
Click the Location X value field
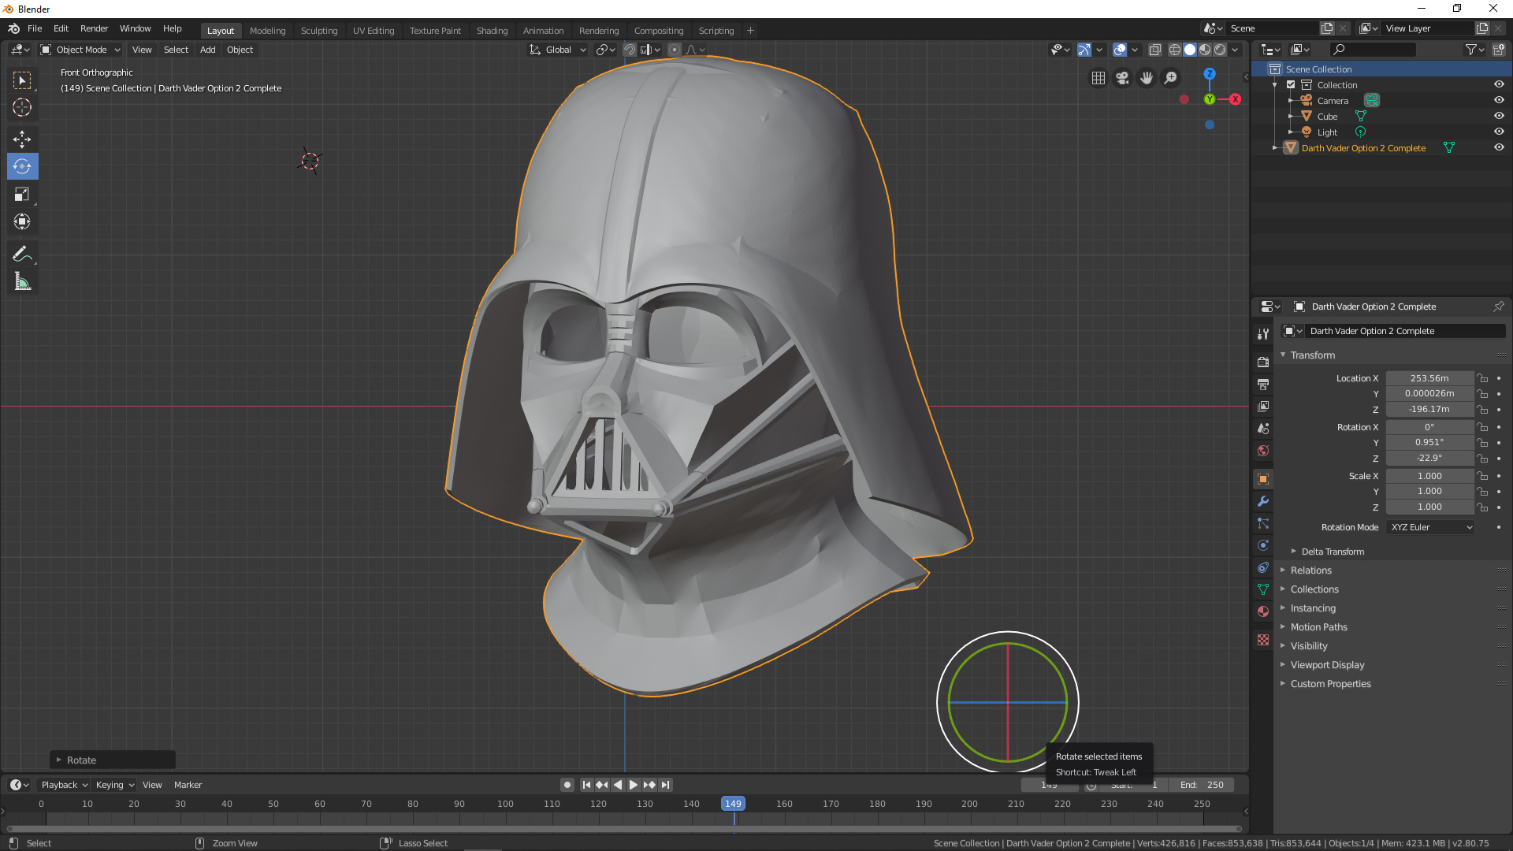click(x=1429, y=378)
